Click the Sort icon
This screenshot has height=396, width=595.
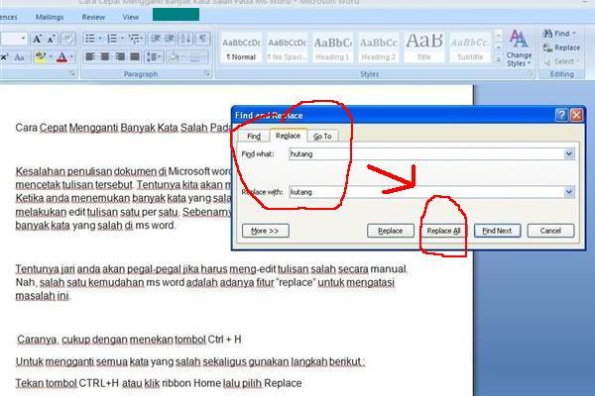(x=186, y=39)
